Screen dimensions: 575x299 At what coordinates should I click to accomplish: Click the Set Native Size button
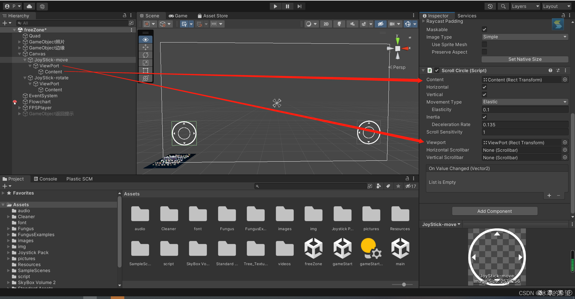pyautogui.click(x=525, y=59)
